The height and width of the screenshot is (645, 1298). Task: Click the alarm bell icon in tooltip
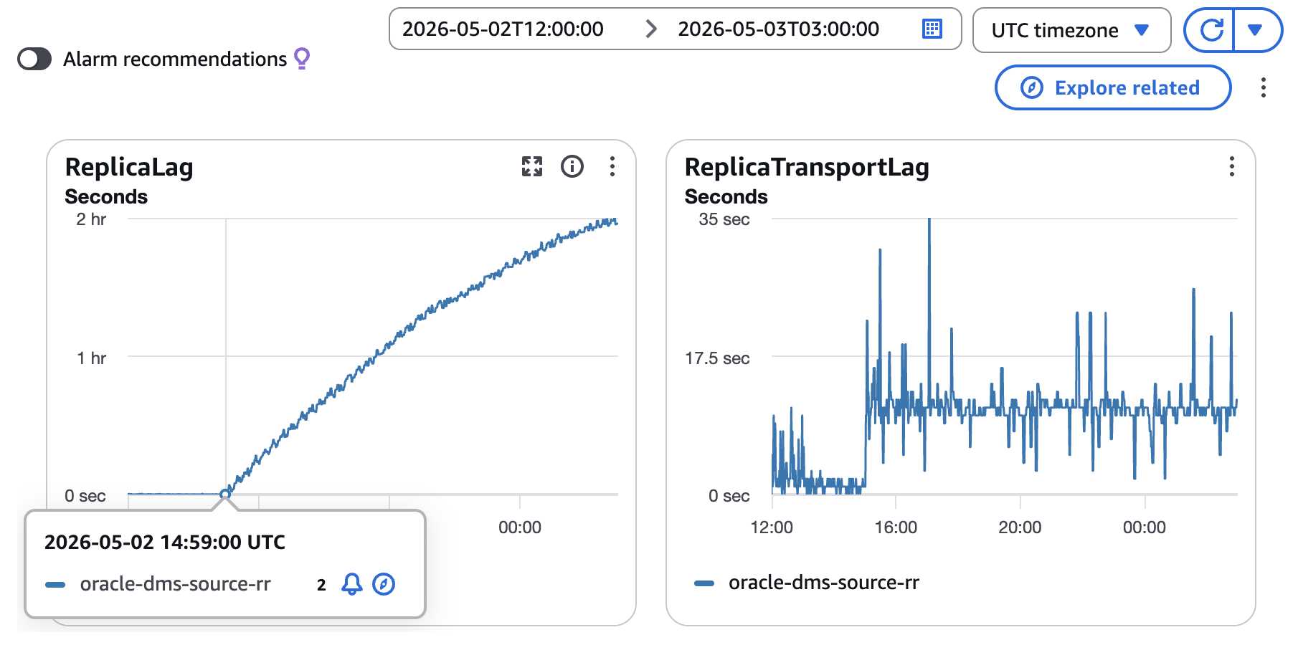pyautogui.click(x=351, y=584)
